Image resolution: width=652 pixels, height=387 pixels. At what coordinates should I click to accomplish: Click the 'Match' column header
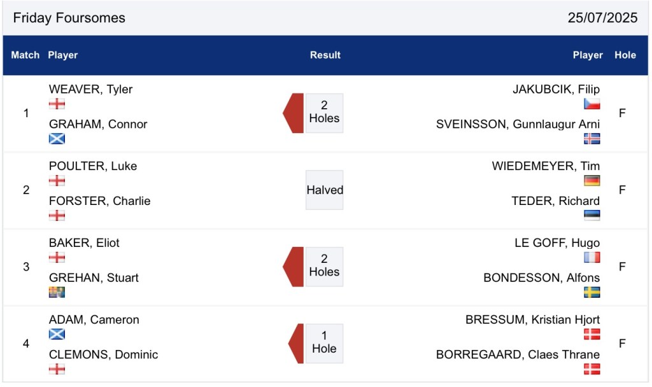pos(25,55)
